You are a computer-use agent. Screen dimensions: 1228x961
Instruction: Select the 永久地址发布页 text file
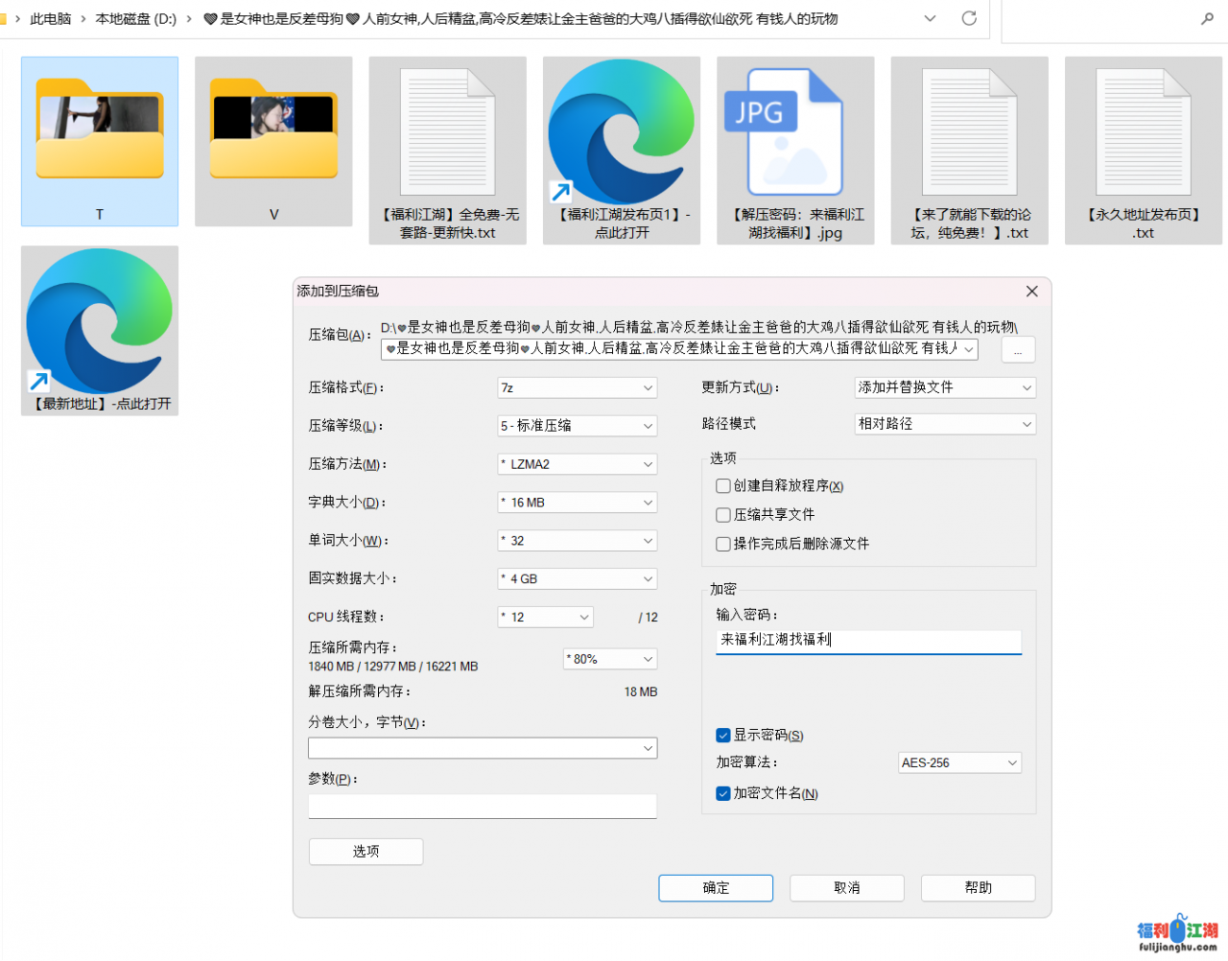pos(1143,134)
